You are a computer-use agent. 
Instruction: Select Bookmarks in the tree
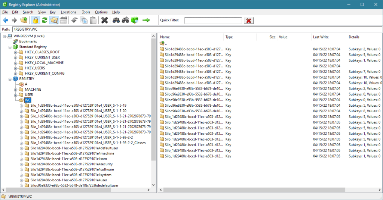click(x=28, y=41)
